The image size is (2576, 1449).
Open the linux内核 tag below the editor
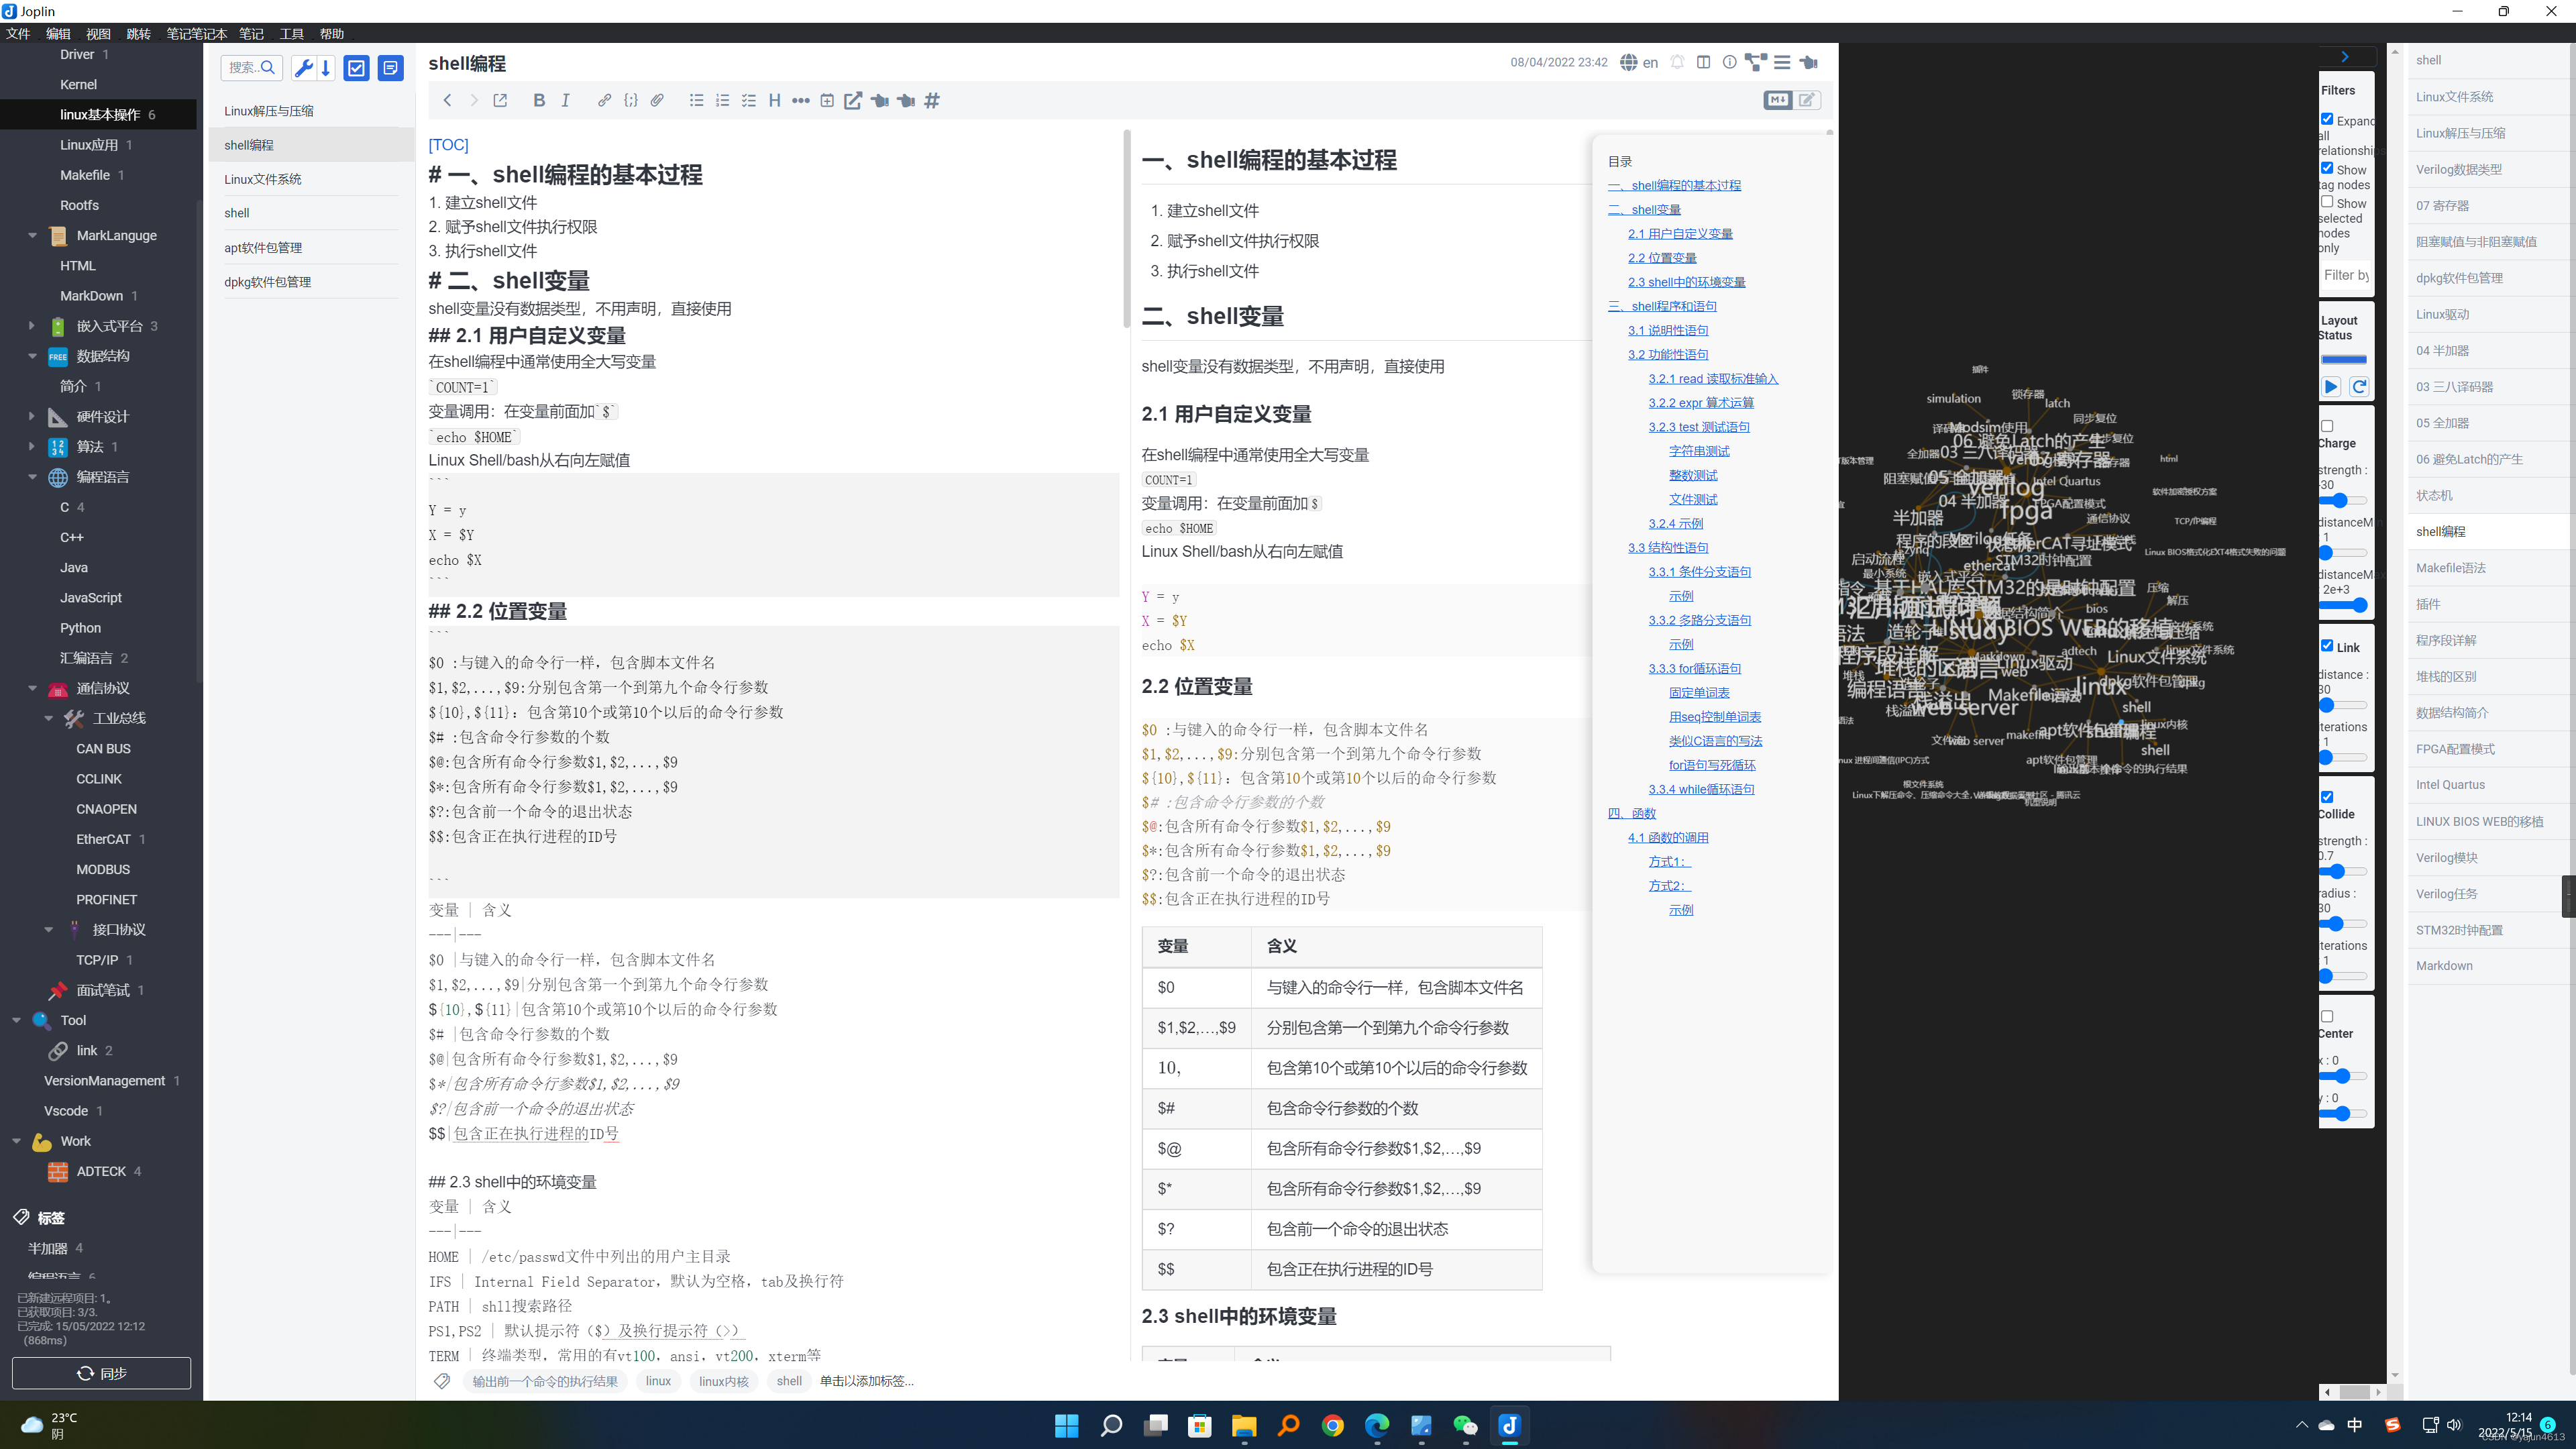point(723,1382)
